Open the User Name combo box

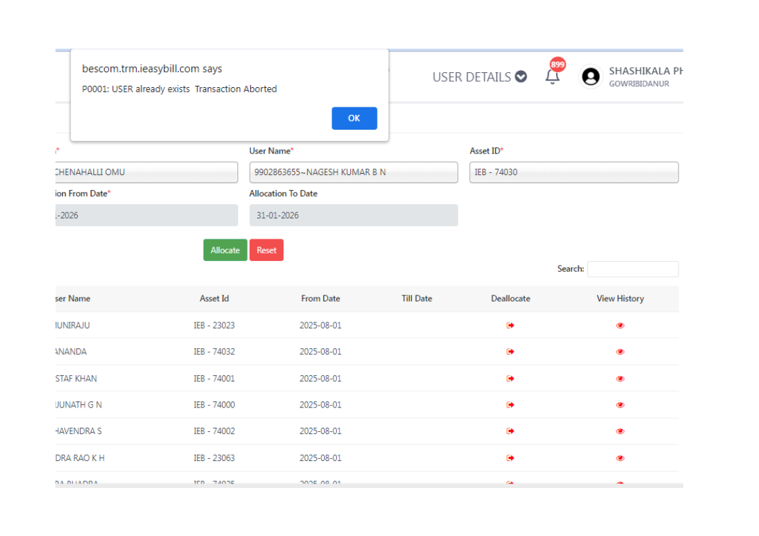point(353,172)
